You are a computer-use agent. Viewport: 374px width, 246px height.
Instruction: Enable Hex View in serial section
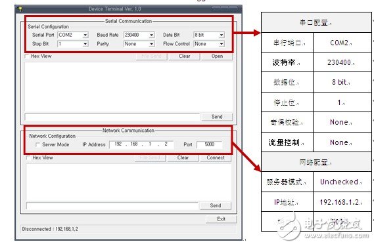tap(27, 56)
